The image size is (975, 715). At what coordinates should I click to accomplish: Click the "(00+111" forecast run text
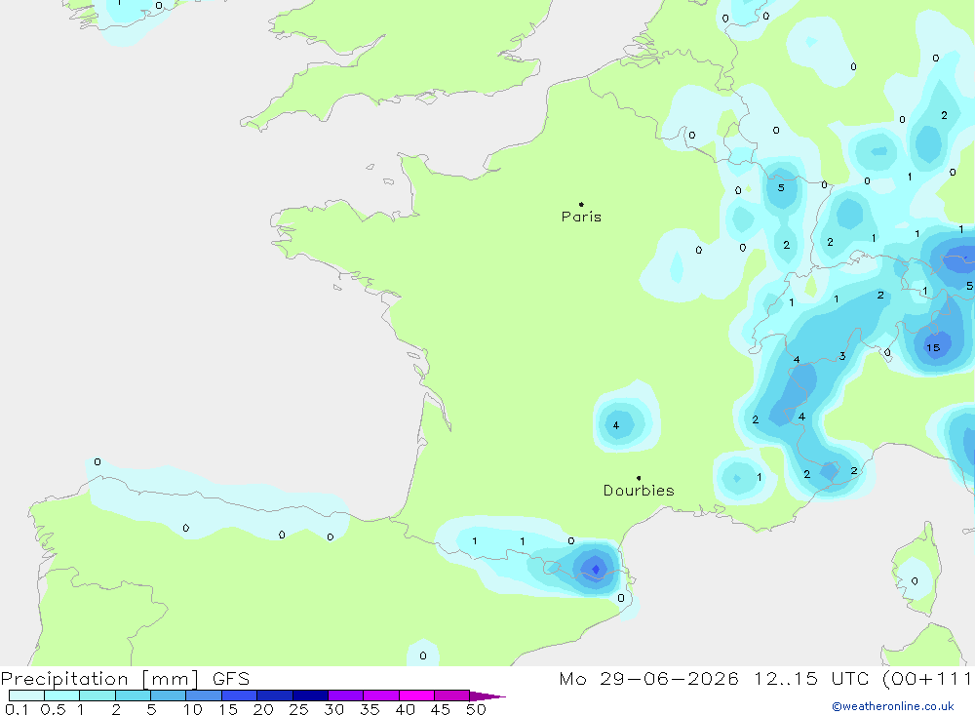927,679
